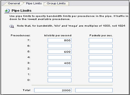Select precedence 0 packets per sec field

pyautogui.click(x=101, y=80)
